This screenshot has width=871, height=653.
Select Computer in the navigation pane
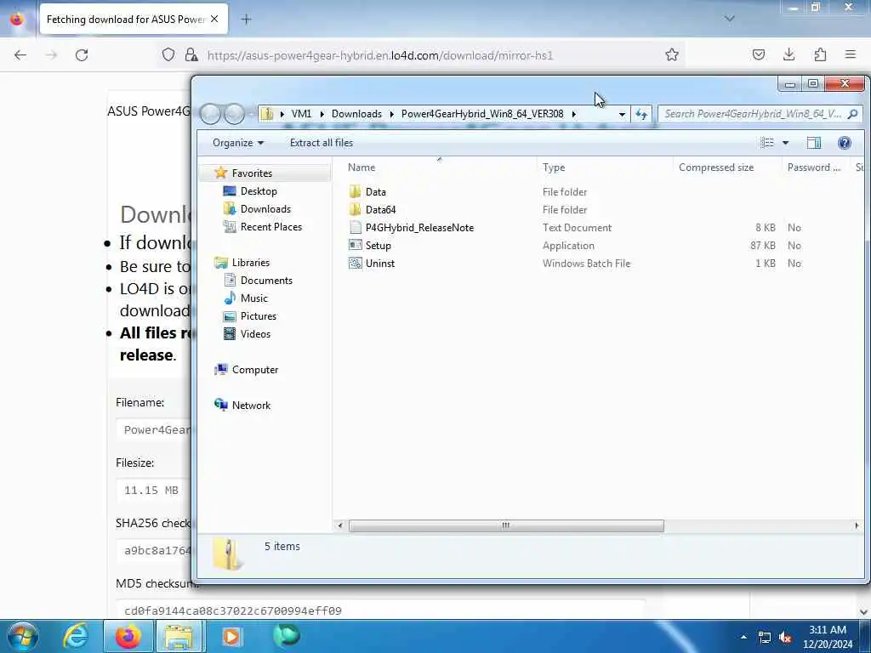click(x=255, y=370)
